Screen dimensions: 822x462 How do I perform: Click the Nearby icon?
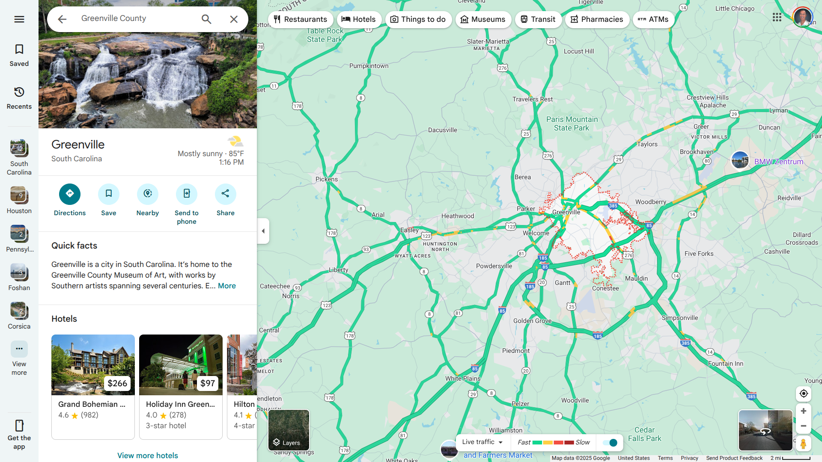pyautogui.click(x=148, y=194)
